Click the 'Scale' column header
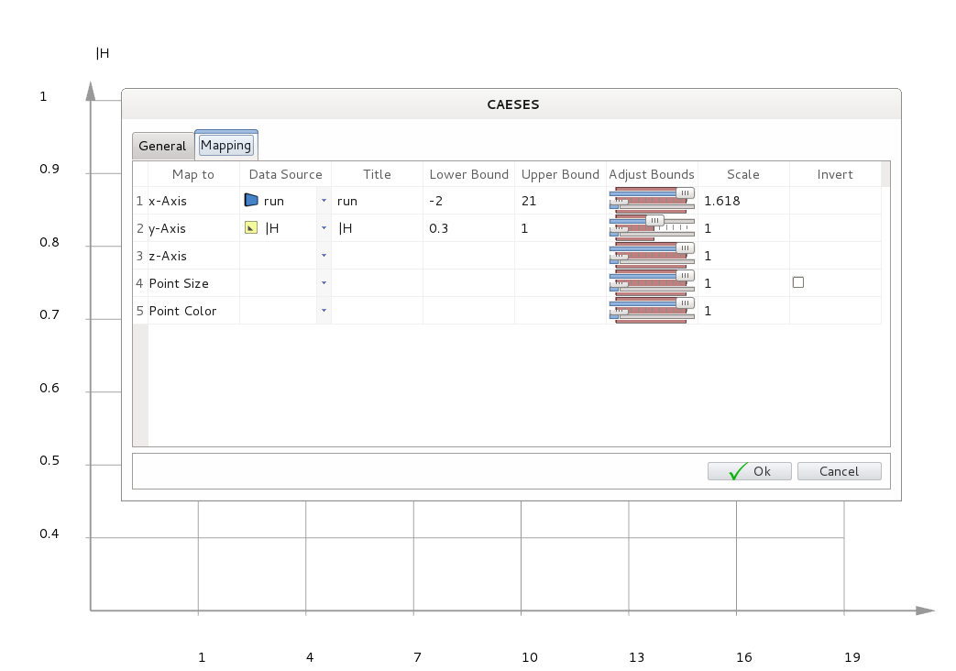The height and width of the screenshot is (671, 956). (743, 174)
